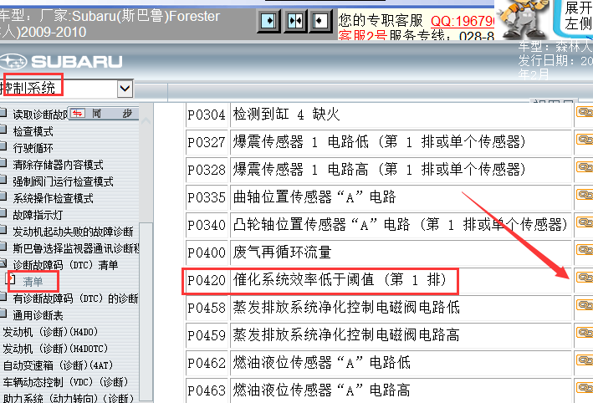This screenshot has height=403, width=593.
Task: Click the P0327 code cell
Action: pyautogui.click(x=207, y=142)
